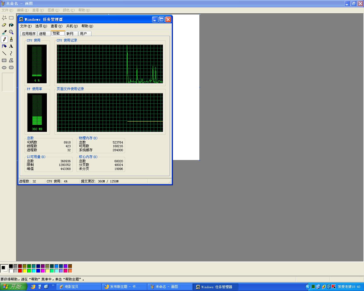Select the Pencil tool
Image resolution: width=364 pixels, height=291 pixels.
point(4,39)
